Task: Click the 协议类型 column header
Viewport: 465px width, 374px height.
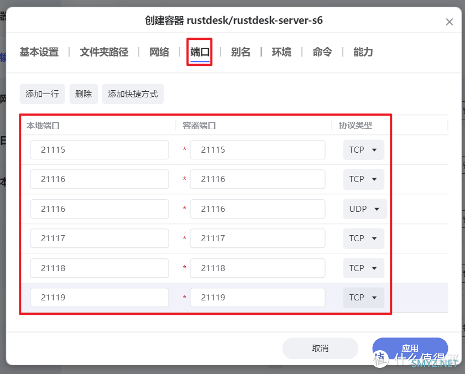Action: 356,125
